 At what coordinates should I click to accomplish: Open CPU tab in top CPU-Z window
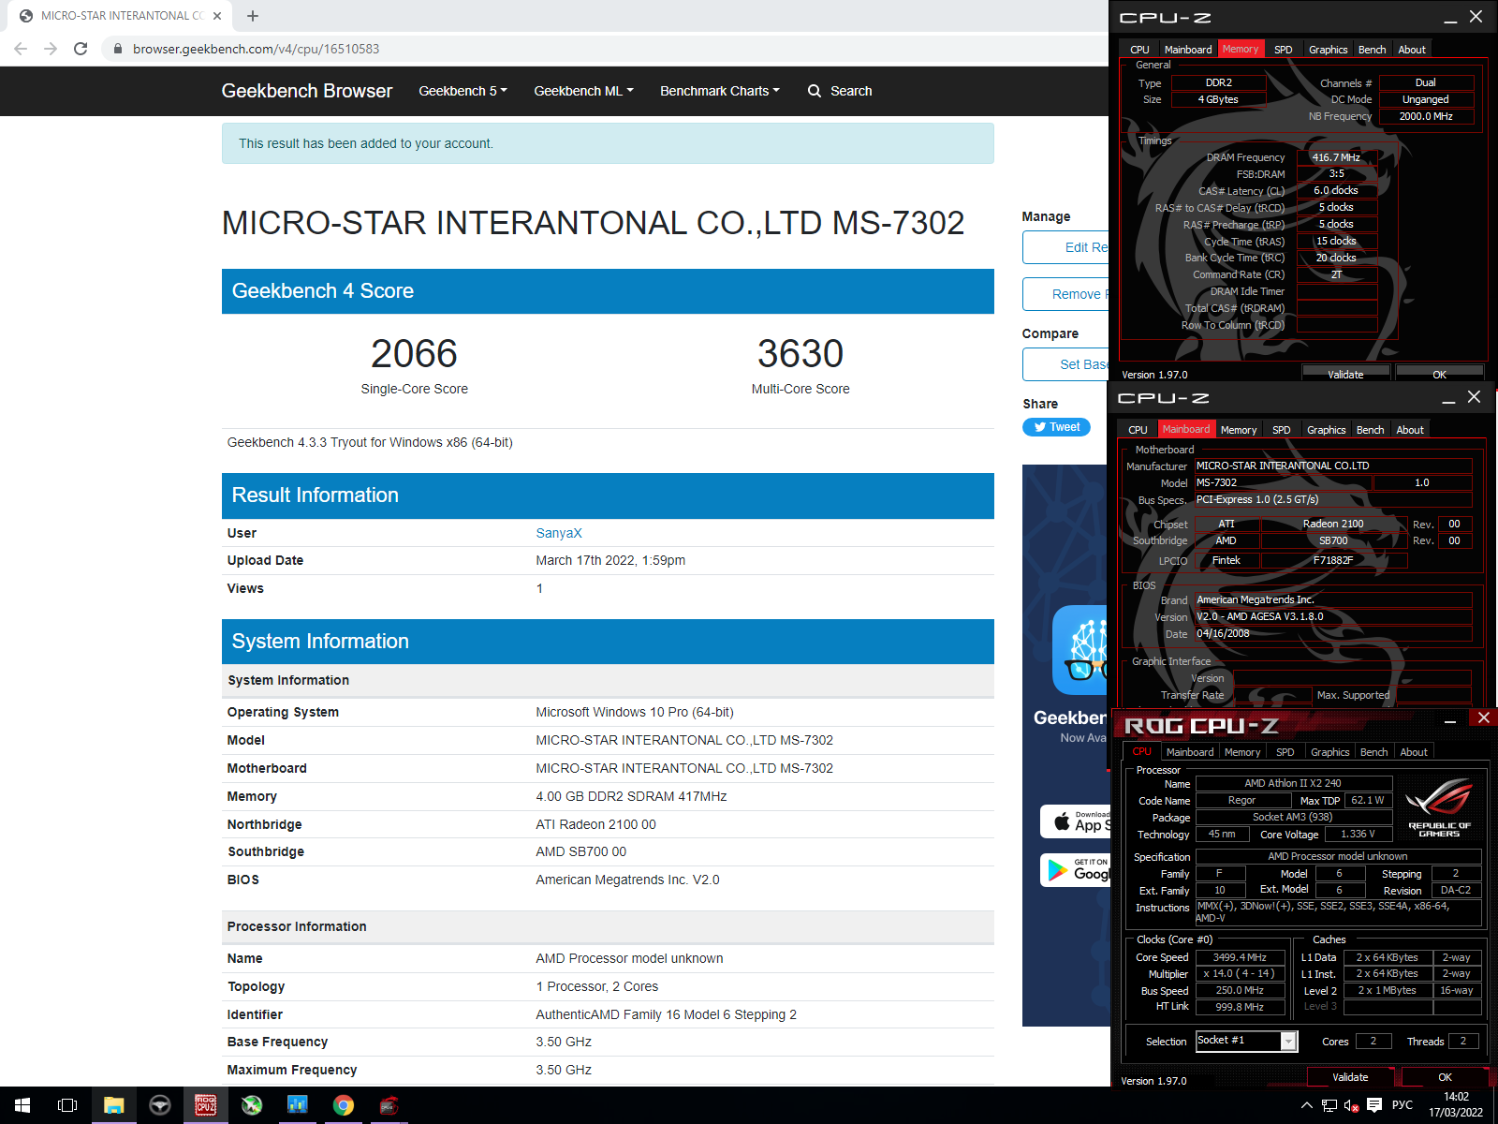1139,50
